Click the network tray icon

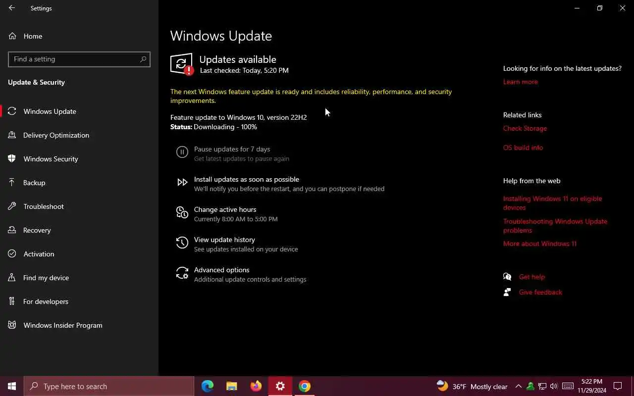(x=542, y=386)
